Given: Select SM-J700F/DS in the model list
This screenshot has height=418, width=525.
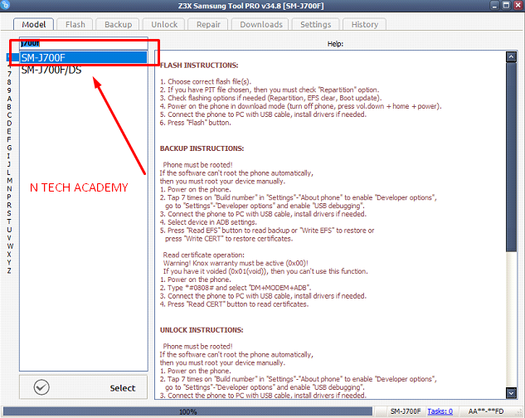Looking at the screenshot, I should point(84,70).
